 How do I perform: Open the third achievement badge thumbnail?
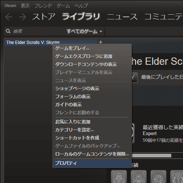[x=158, y=176]
